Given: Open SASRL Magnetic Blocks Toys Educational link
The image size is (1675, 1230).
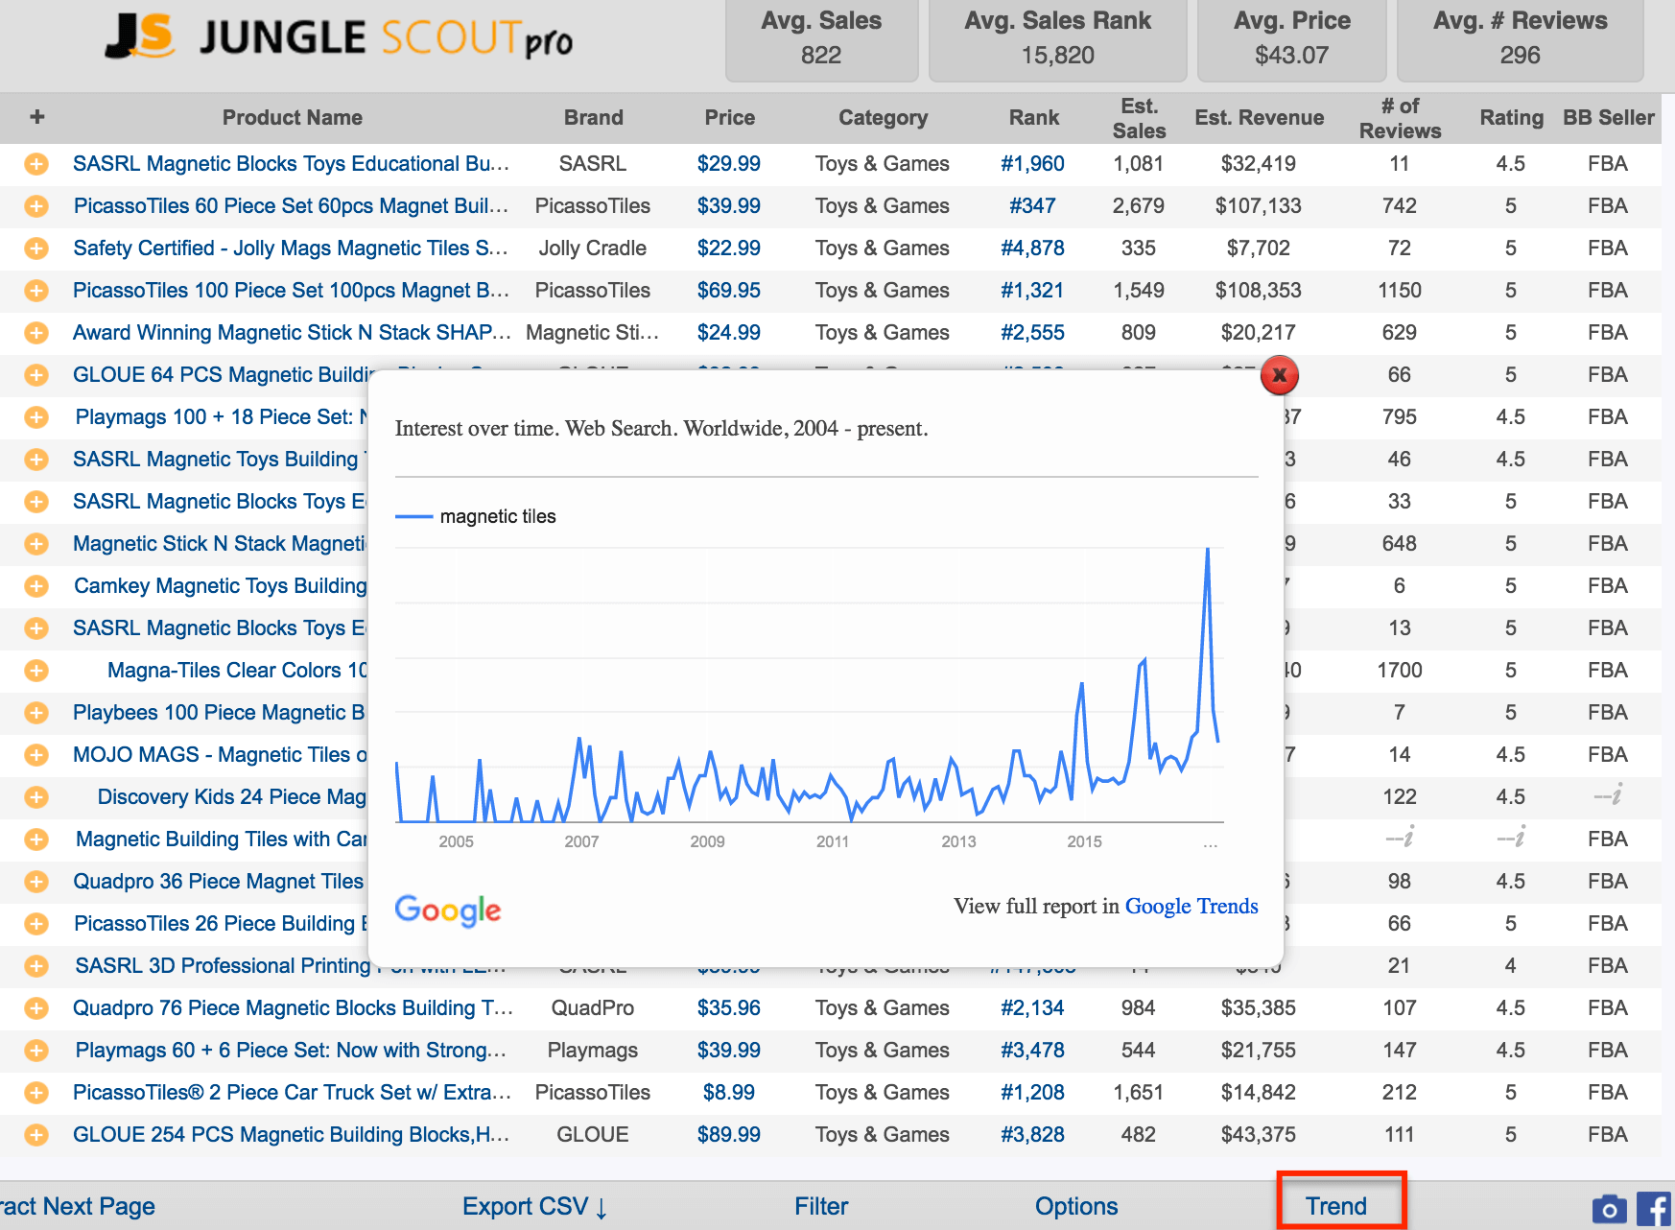Looking at the screenshot, I should pyautogui.click(x=291, y=164).
